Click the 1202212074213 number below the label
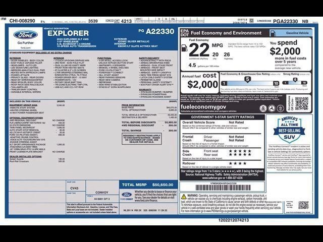 coord(234,220)
